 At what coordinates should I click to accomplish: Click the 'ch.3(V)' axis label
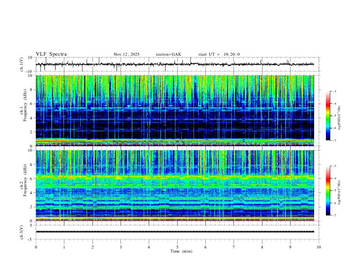pos(22,232)
